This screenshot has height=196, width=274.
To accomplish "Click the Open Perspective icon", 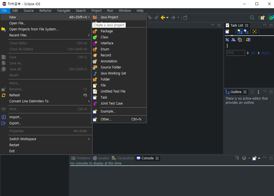I will click(263, 18).
